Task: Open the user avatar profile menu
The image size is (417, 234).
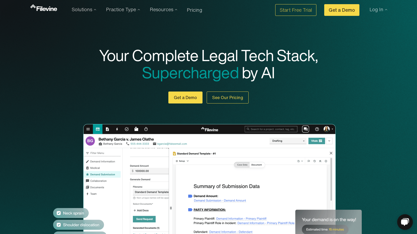Action: (328, 129)
